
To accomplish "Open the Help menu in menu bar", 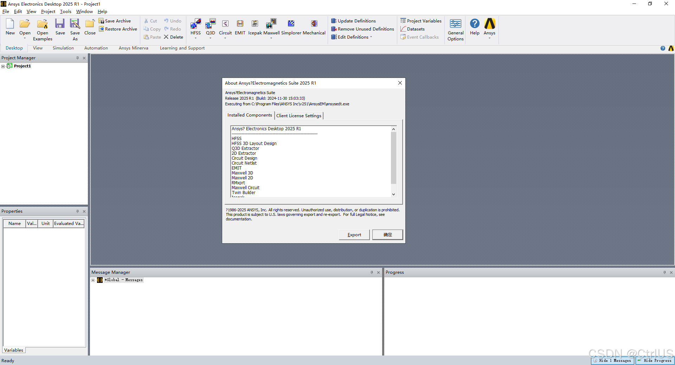I will (x=102, y=12).
